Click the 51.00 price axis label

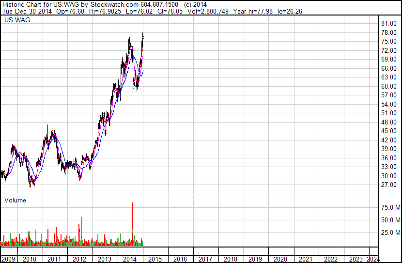(389, 113)
